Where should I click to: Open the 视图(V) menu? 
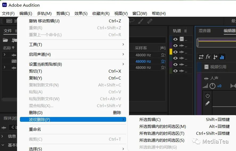coord(121,14)
